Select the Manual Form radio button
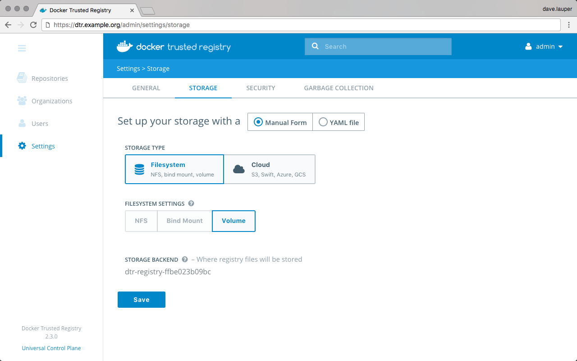This screenshot has width=577, height=361. tap(258, 122)
